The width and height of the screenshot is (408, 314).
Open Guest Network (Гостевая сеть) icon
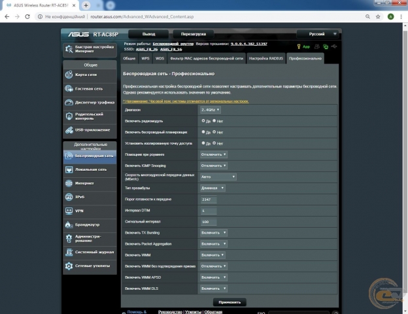tap(69, 88)
